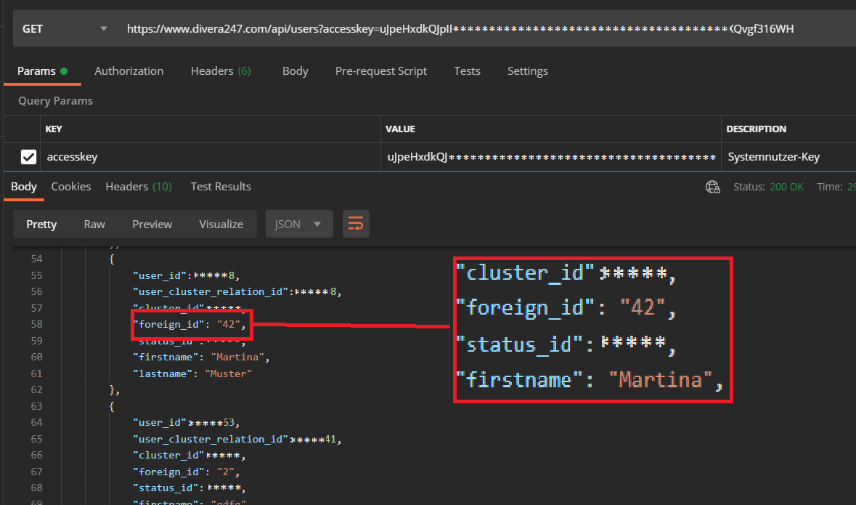Go to the Tests tab

pyautogui.click(x=467, y=71)
